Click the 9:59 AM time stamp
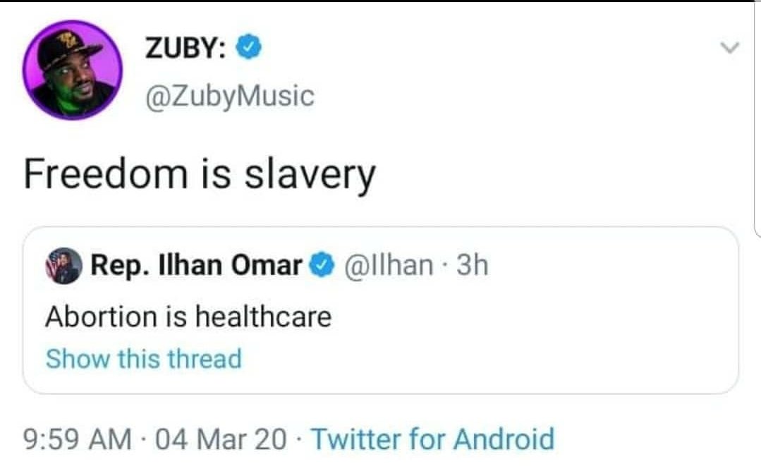This screenshot has width=761, height=466. (78, 439)
